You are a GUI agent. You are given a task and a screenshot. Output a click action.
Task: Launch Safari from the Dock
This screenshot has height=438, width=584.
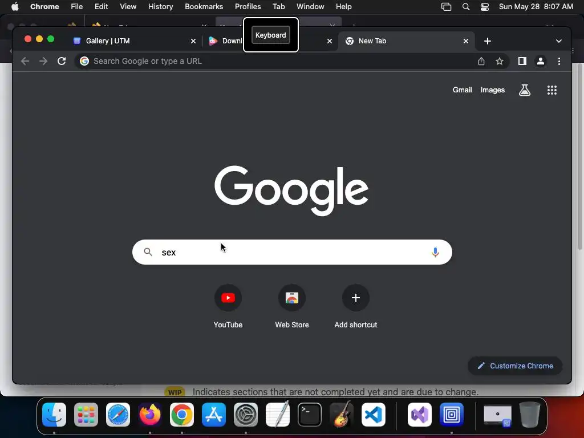click(x=118, y=414)
